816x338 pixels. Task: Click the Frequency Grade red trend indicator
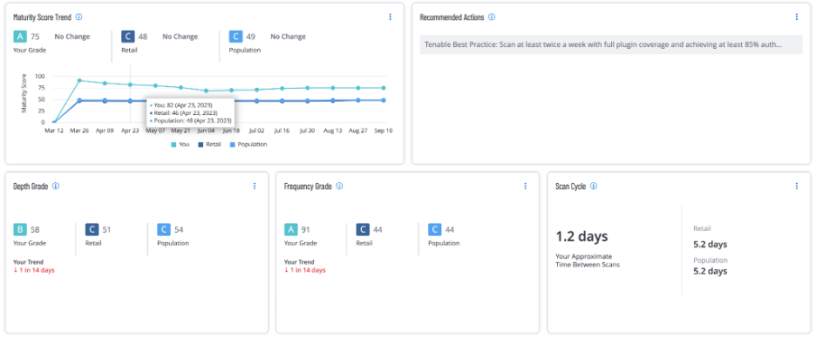tap(305, 270)
